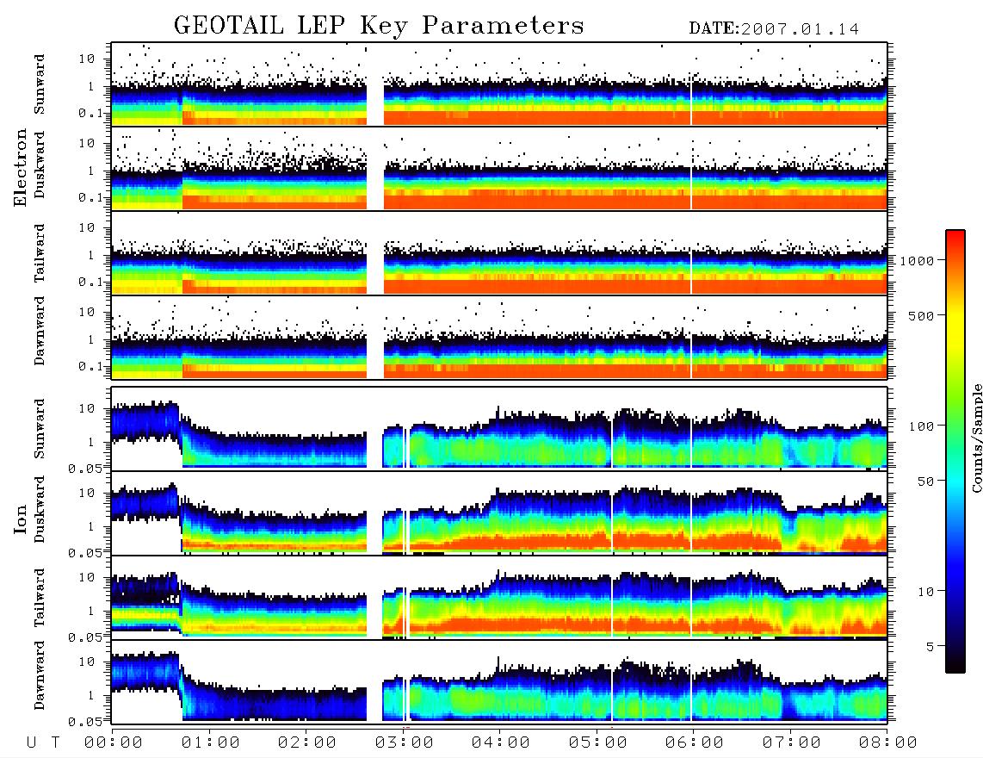
Task: Click the vertical Electron group label
Action: (21, 167)
